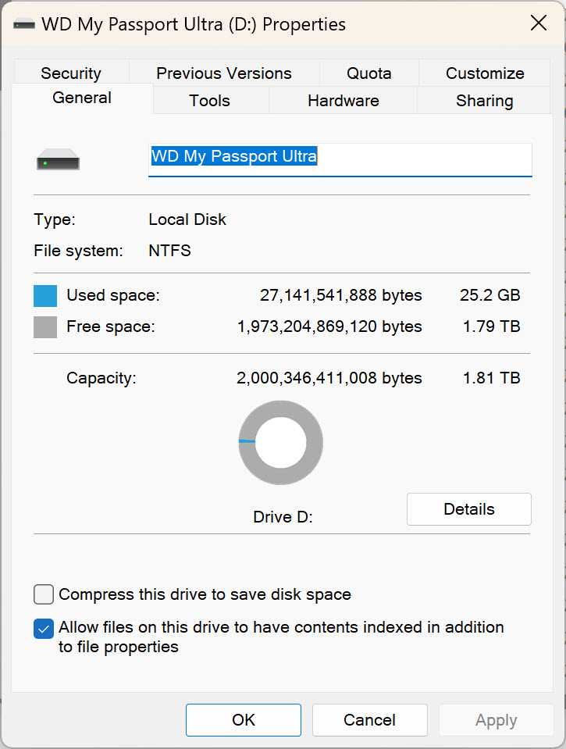566x749 pixels.
Task: Click the 'Type:' label
Action: pyautogui.click(x=55, y=219)
